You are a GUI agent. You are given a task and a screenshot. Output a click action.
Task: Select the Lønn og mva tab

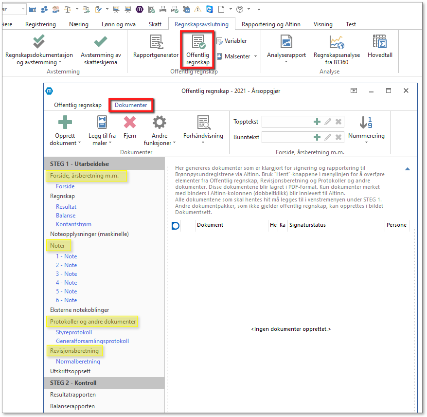click(x=119, y=24)
